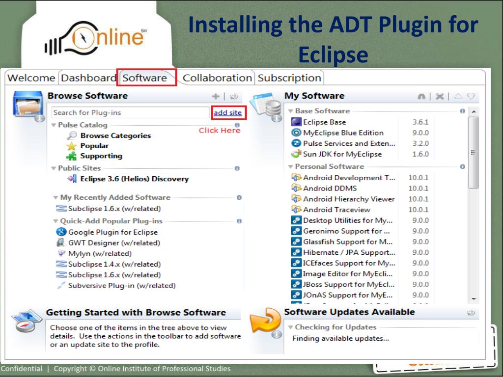The height and width of the screenshot is (377, 503).
Task: Click refresh icon in Software Updates Available
Action: tap(471, 313)
